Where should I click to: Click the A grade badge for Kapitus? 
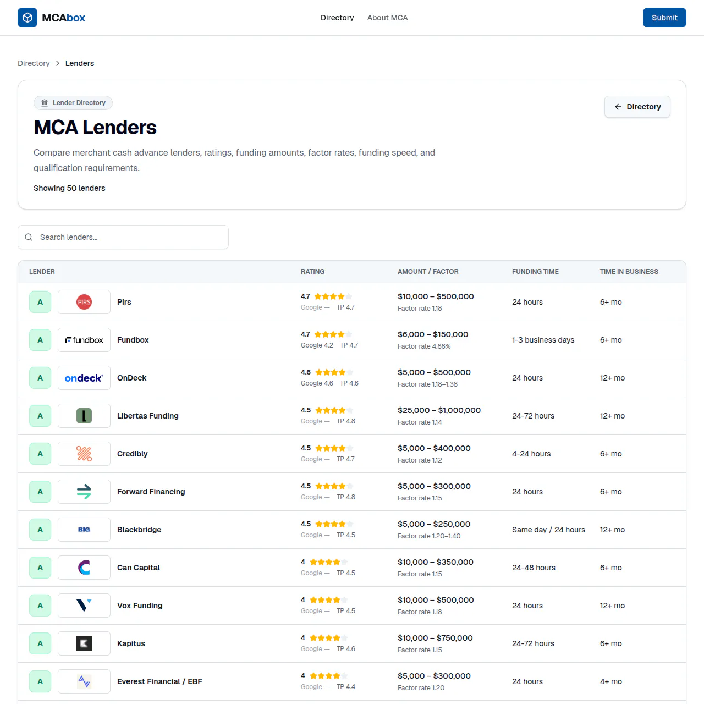pyautogui.click(x=40, y=643)
